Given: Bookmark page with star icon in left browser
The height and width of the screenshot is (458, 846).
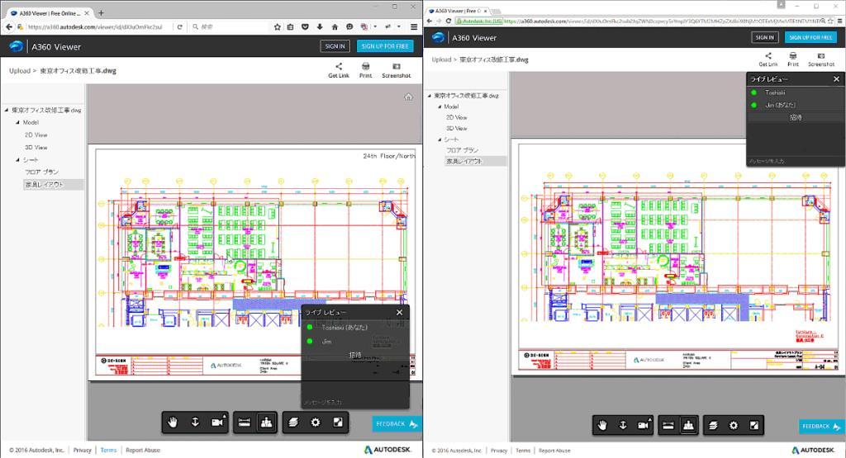Looking at the screenshot, I should [278, 26].
